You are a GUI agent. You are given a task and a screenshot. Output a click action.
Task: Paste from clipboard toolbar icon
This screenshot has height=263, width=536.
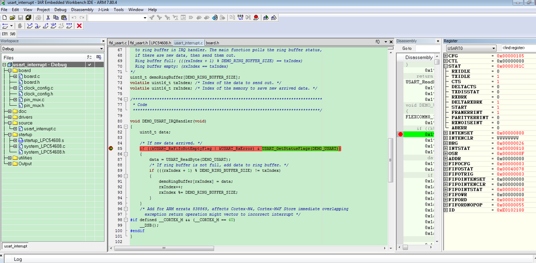pyautogui.click(x=64, y=17)
